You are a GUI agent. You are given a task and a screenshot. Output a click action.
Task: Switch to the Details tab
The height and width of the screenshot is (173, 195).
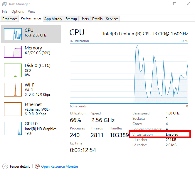[97, 19]
